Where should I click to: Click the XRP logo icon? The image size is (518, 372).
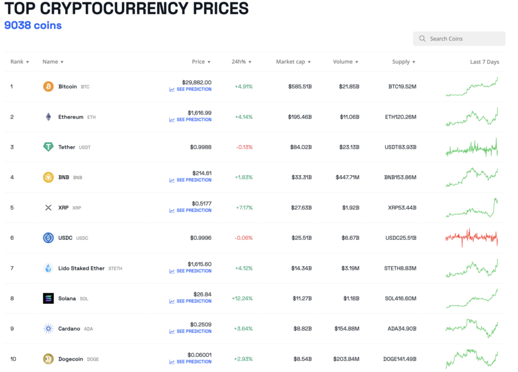coord(48,208)
